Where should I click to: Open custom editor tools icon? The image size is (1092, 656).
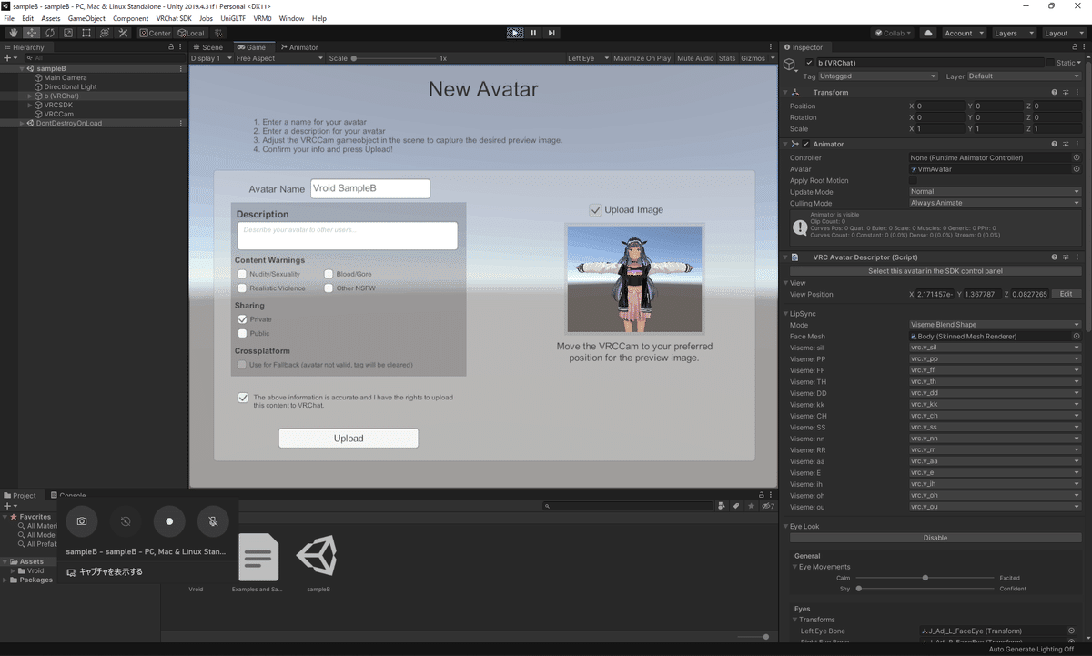(123, 33)
